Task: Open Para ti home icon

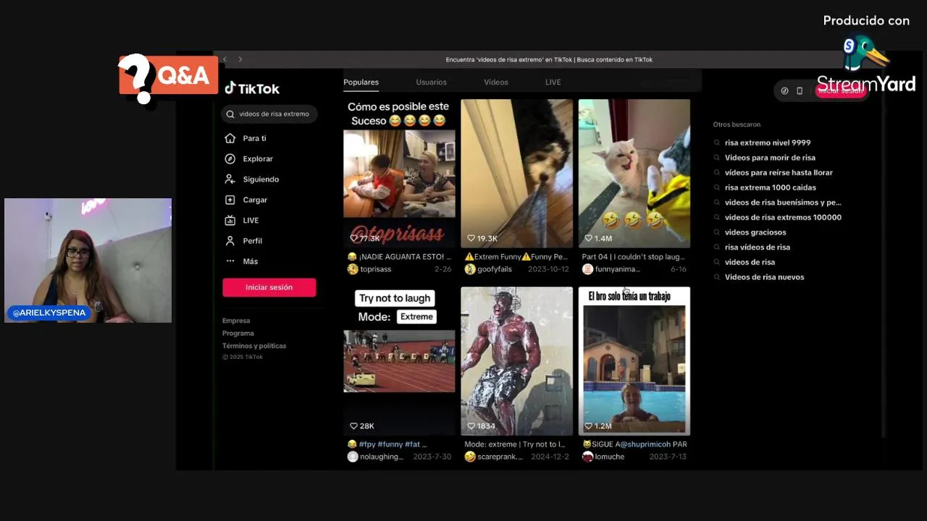Action: [230, 138]
